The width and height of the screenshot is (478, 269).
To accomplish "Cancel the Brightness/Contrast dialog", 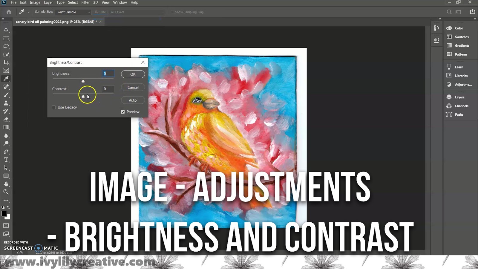I will point(133,87).
